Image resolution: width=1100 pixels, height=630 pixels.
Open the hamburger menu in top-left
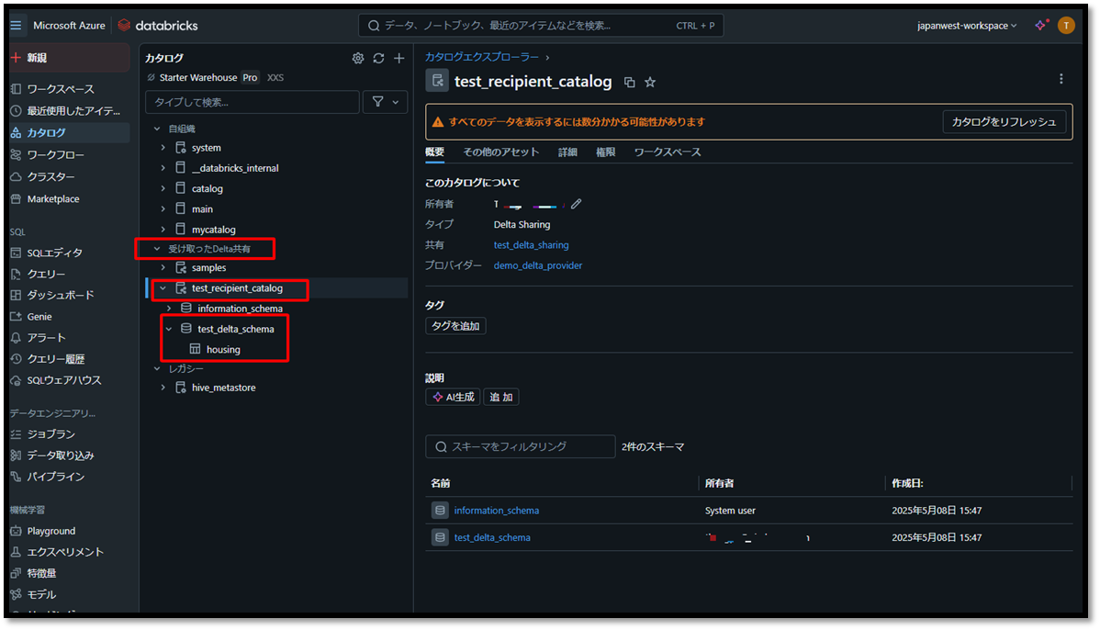(x=16, y=26)
